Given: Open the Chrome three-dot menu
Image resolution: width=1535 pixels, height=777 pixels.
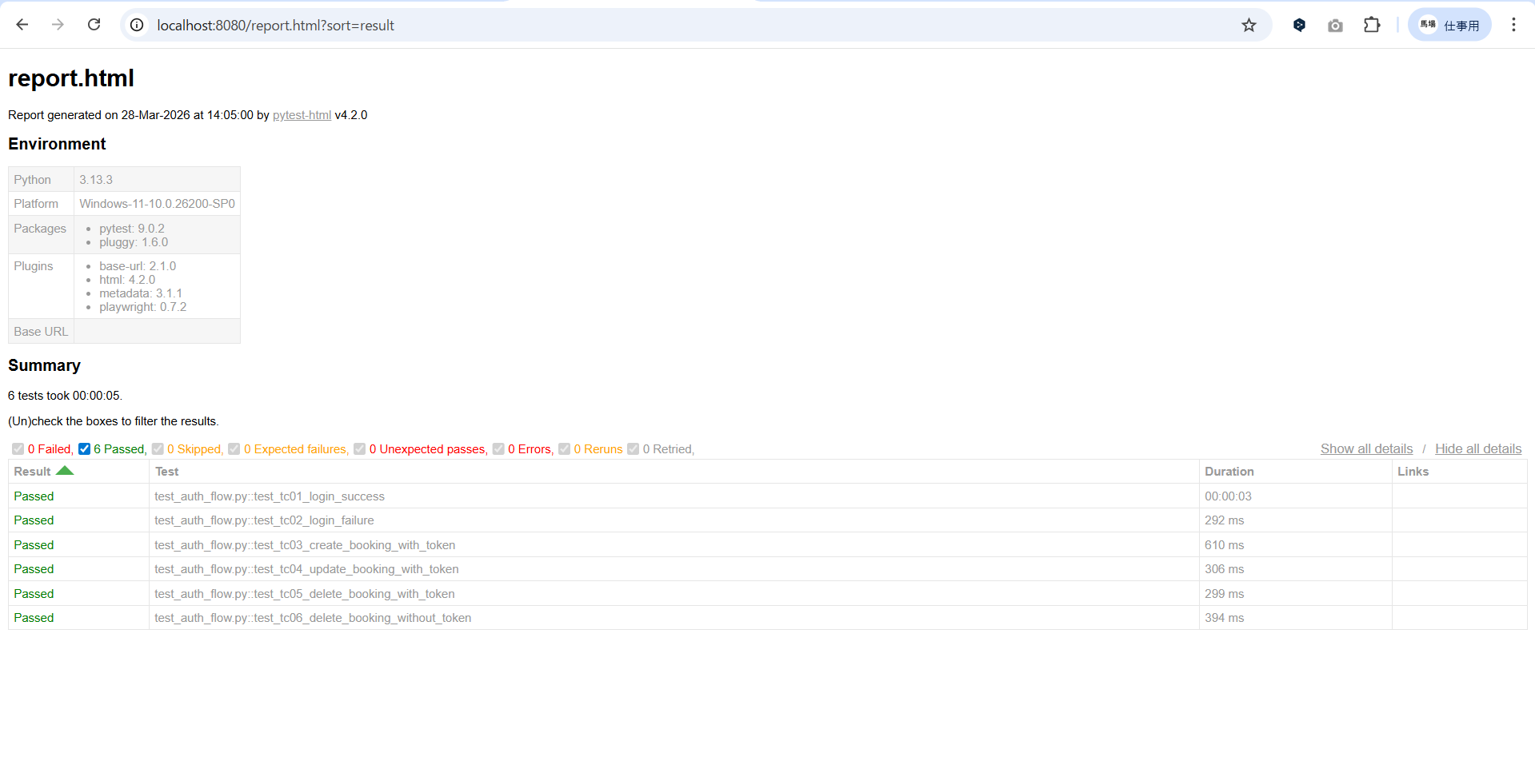Looking at the screenshot, I should tap(1513, 25).
